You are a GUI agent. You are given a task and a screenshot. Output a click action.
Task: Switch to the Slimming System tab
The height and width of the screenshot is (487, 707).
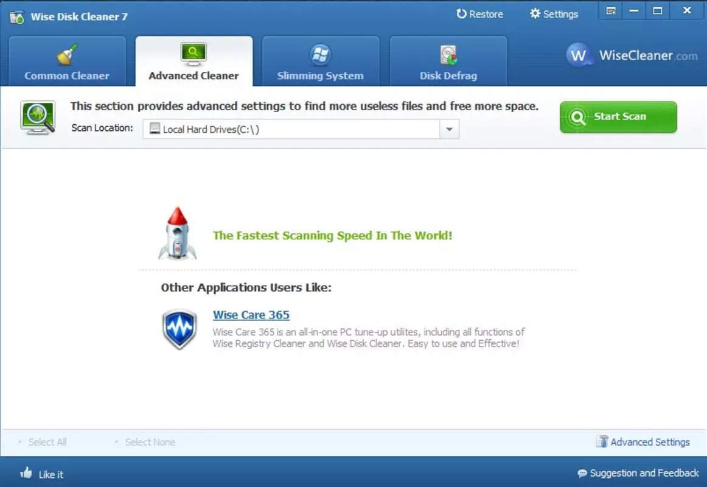pyautogui.click(x=321, y=61)
